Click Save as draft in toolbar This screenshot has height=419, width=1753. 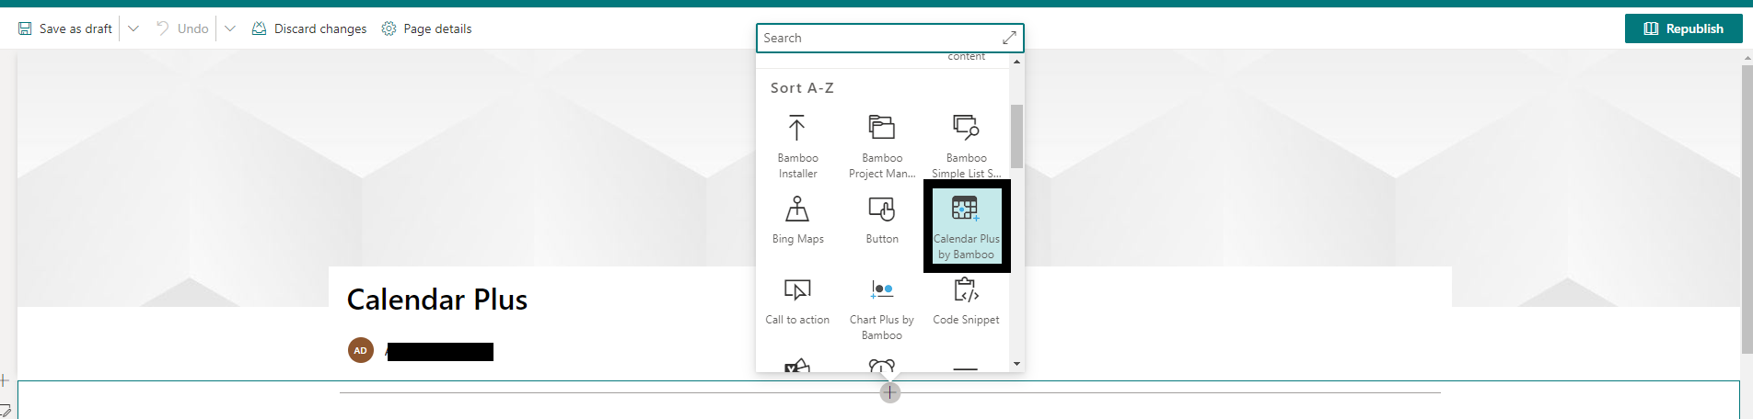click(x=65, y=28)
